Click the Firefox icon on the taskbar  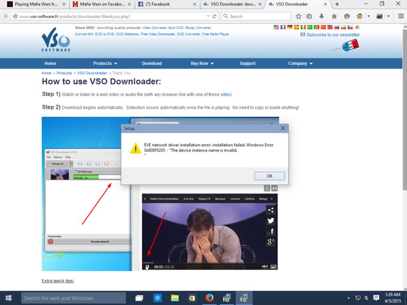click(210, 298)
